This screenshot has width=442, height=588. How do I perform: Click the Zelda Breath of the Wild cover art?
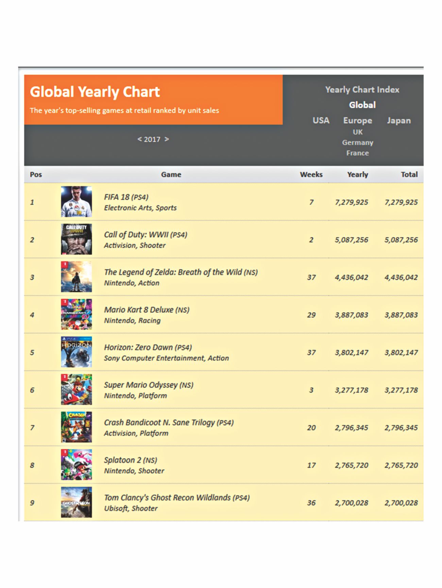click(x=76, y=277)
